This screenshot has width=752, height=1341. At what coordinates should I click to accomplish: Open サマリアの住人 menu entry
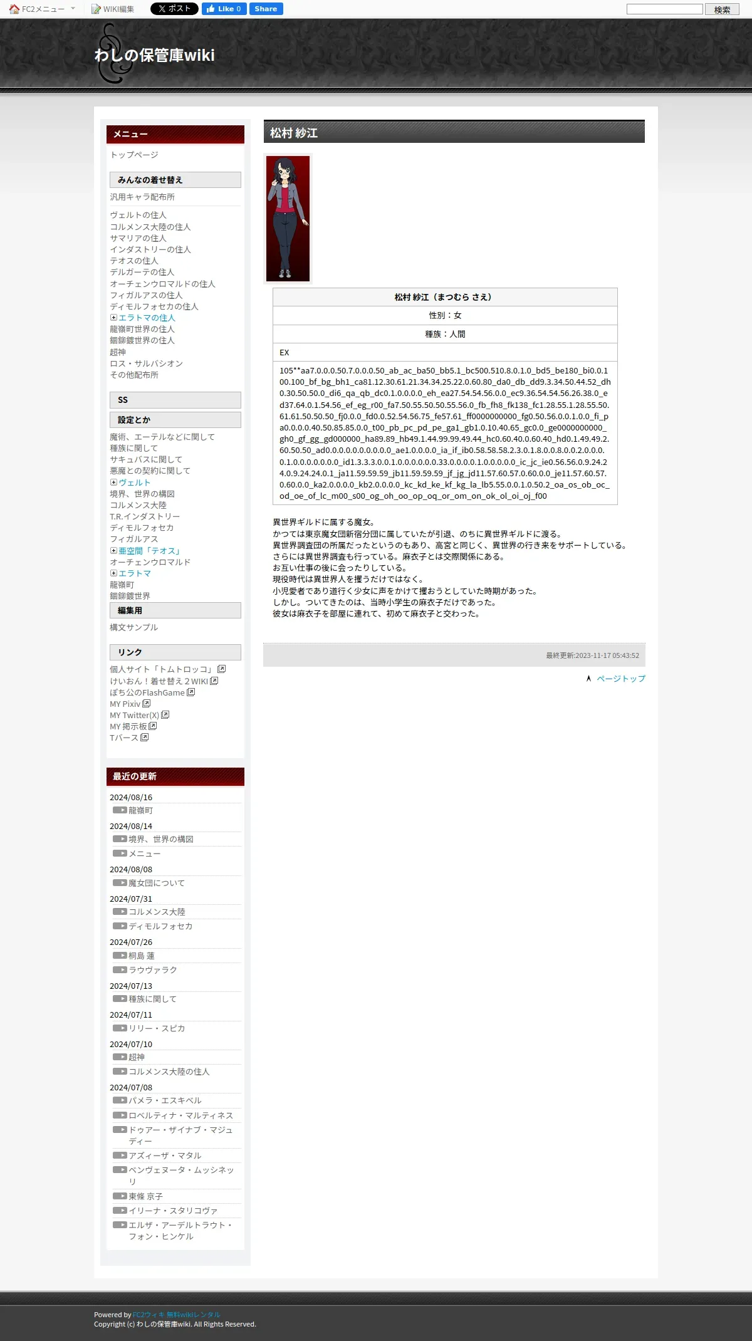click(138, 238)
